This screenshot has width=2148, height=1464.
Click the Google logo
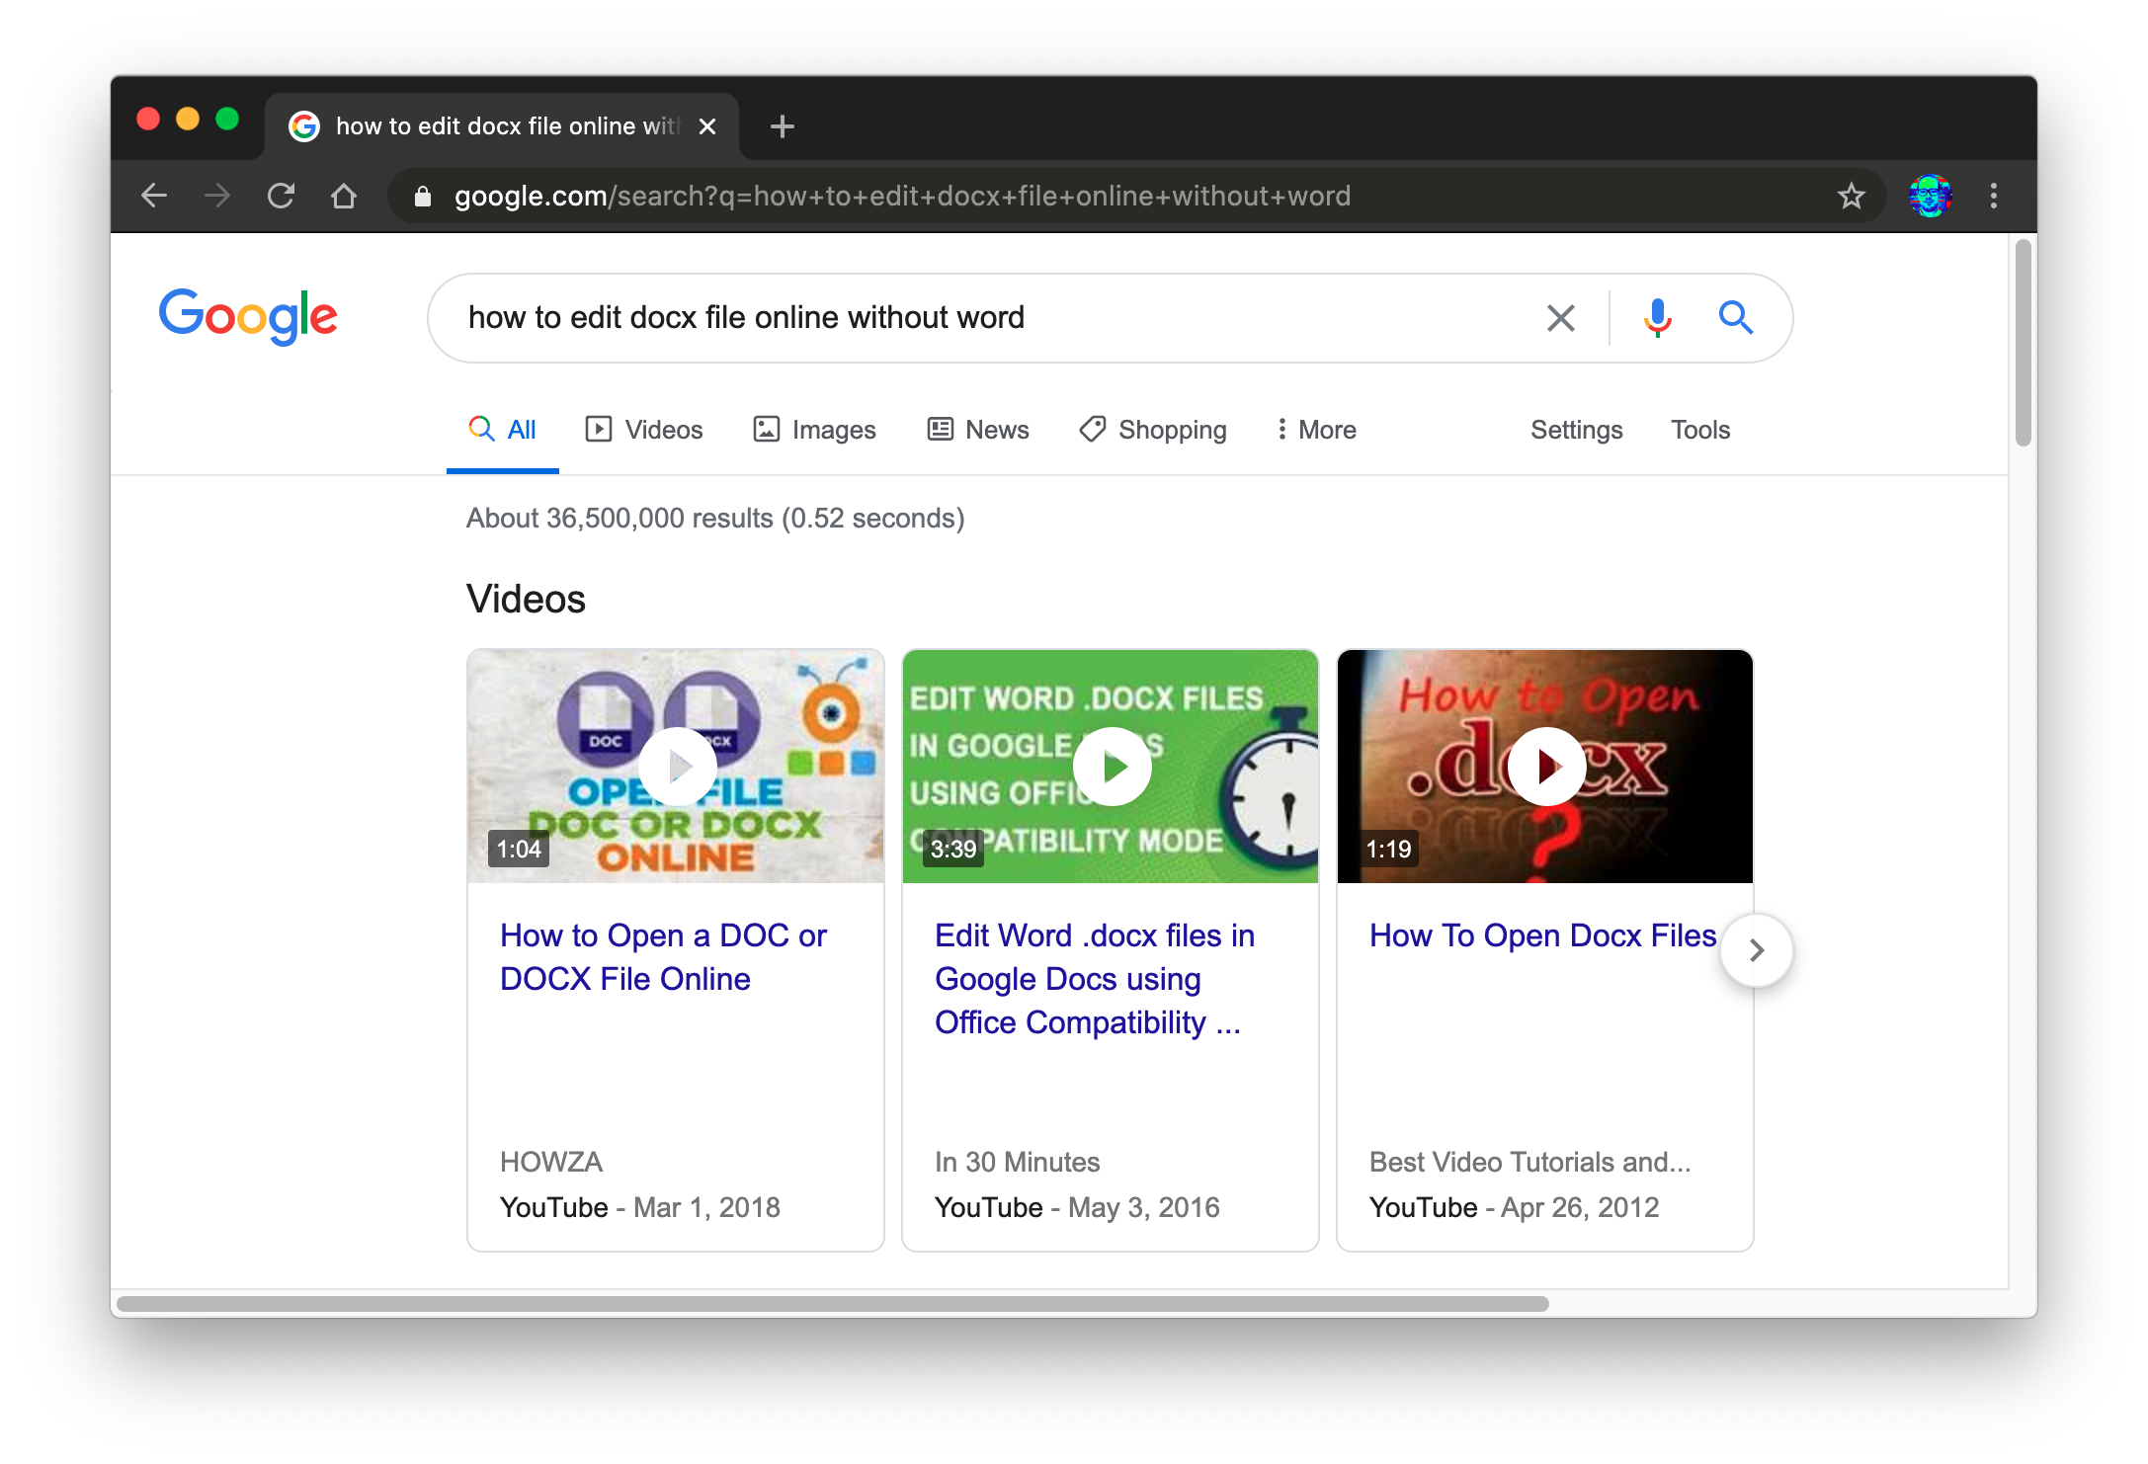[248, 316]
